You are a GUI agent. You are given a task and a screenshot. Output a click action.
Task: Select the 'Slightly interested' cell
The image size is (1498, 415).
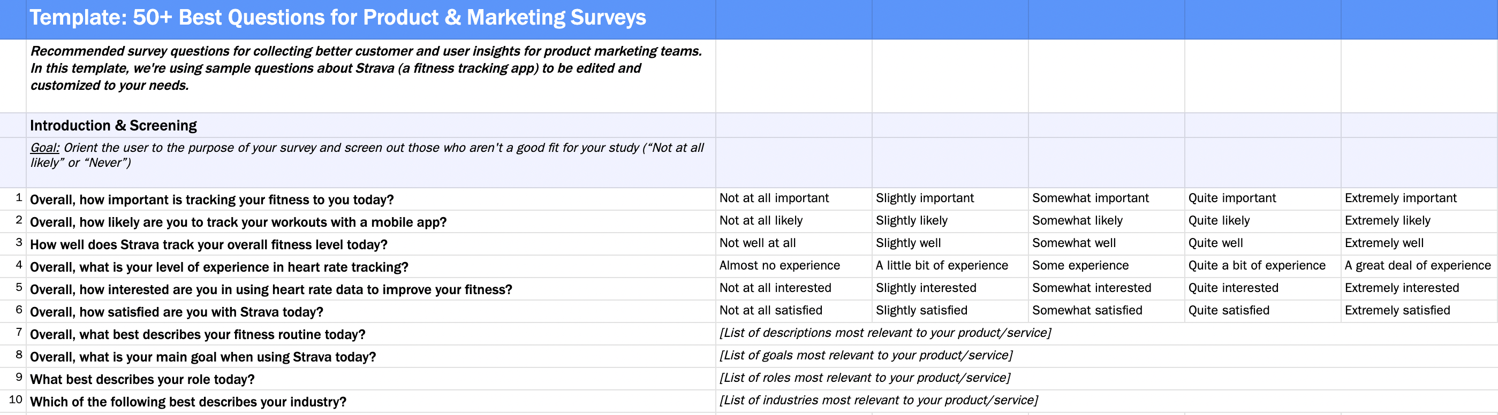[x=926, y=288]
